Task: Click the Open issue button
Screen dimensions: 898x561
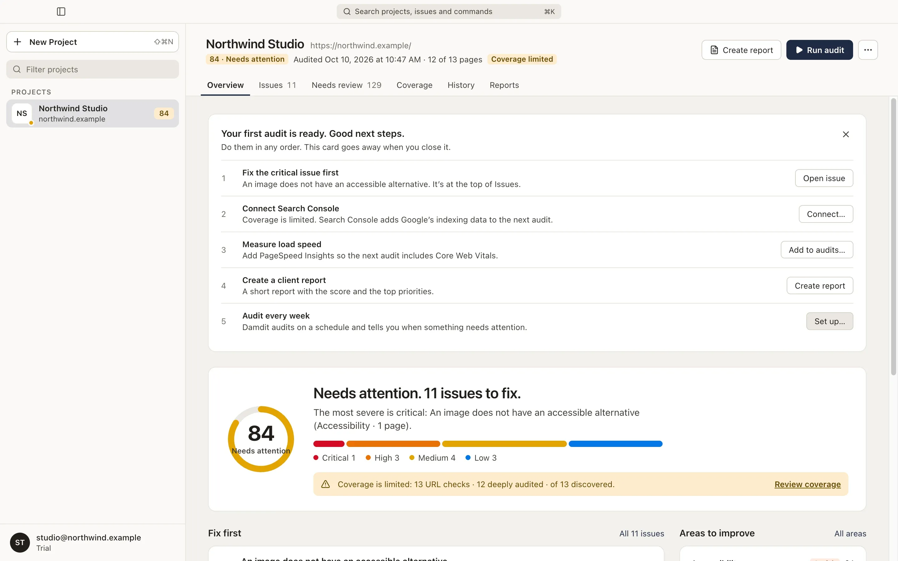Action: 824,179
